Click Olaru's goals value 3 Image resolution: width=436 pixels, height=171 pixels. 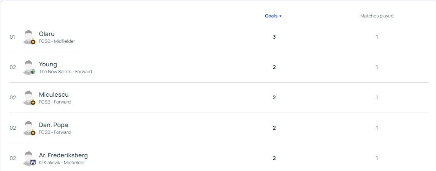click(274, 37)
